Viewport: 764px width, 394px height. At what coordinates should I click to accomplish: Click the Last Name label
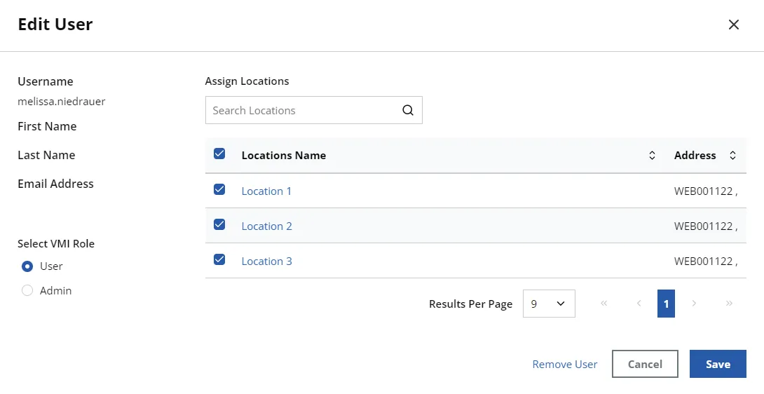pyautogui.click(x=46, y=155)
